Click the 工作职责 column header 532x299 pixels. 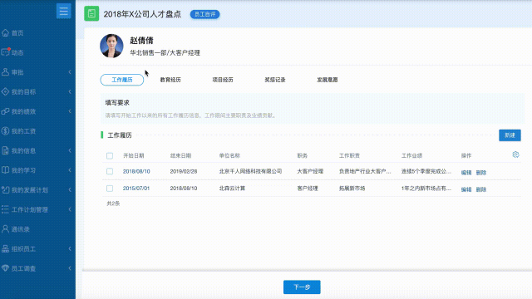tap(349, 156)
